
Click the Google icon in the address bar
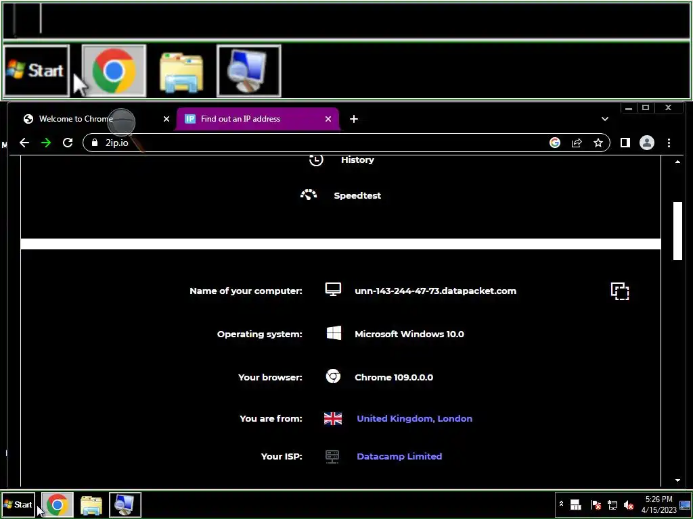(x=555, y=143)
